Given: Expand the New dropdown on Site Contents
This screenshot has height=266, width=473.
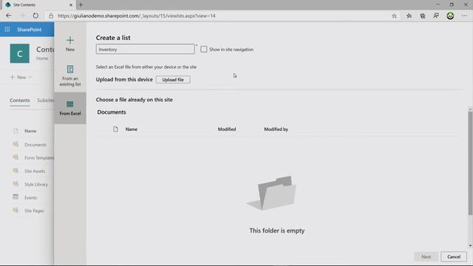Looking at the screenshot, I should tap(21, 77).
